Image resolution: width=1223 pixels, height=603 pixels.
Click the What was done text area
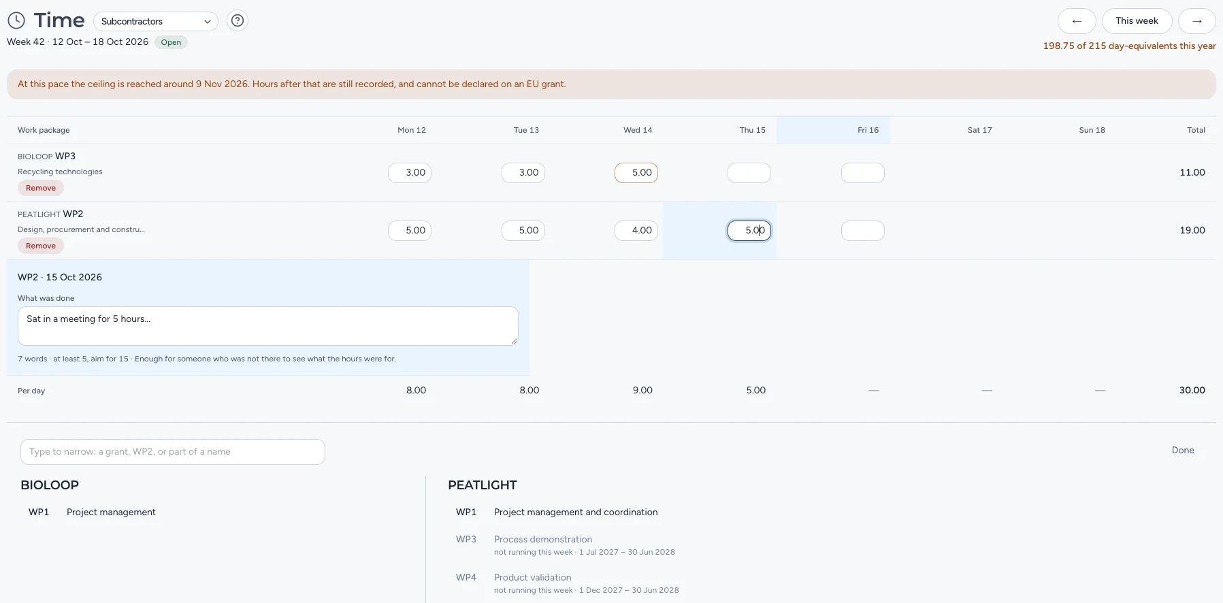[268, 326]
